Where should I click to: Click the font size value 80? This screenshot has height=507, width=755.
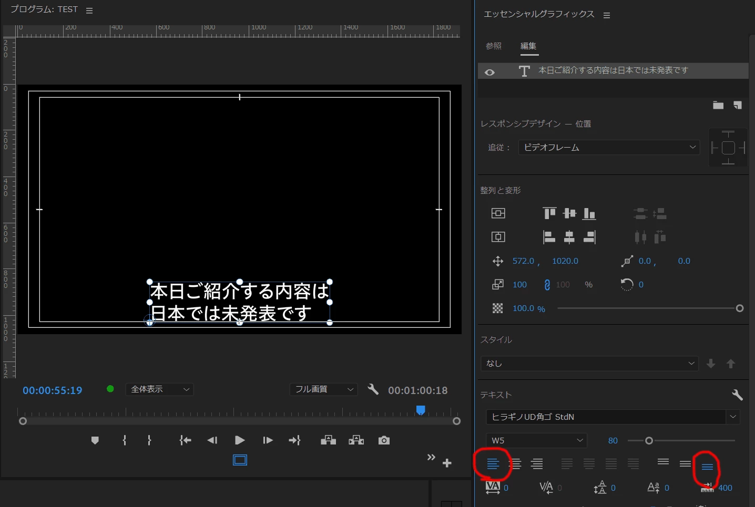coord(613,441)
